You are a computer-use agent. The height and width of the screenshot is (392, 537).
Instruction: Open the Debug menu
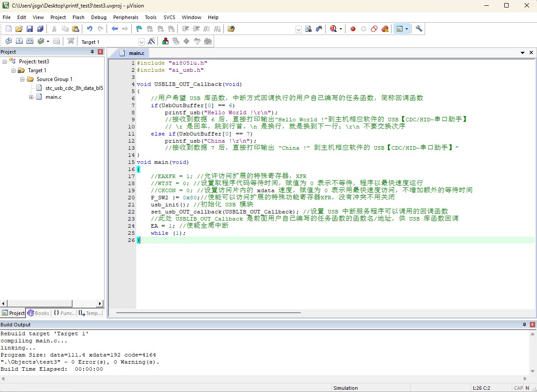pyautogui.click(x=99, y=17)
